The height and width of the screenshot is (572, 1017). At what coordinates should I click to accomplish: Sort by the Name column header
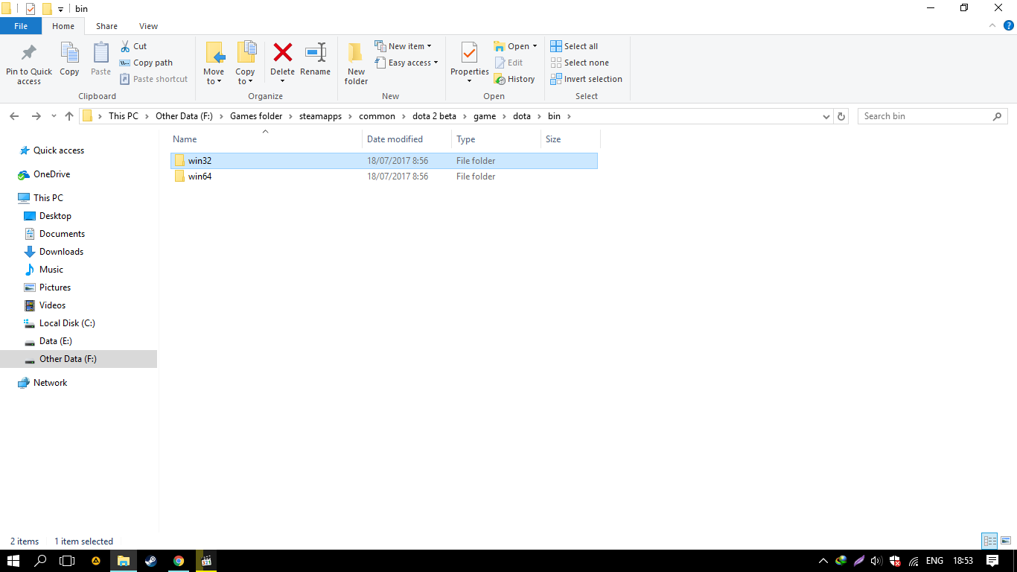click(x=265, y=139)
